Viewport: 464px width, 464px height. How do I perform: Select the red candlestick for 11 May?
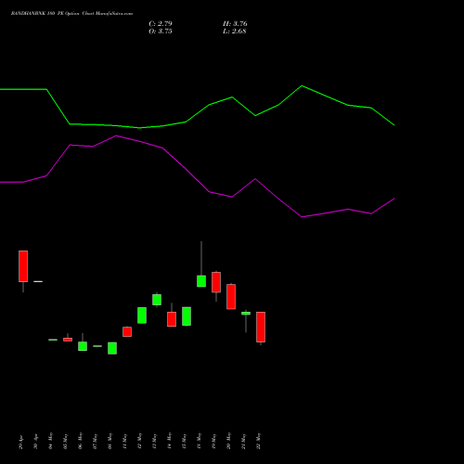click(127, 331)
